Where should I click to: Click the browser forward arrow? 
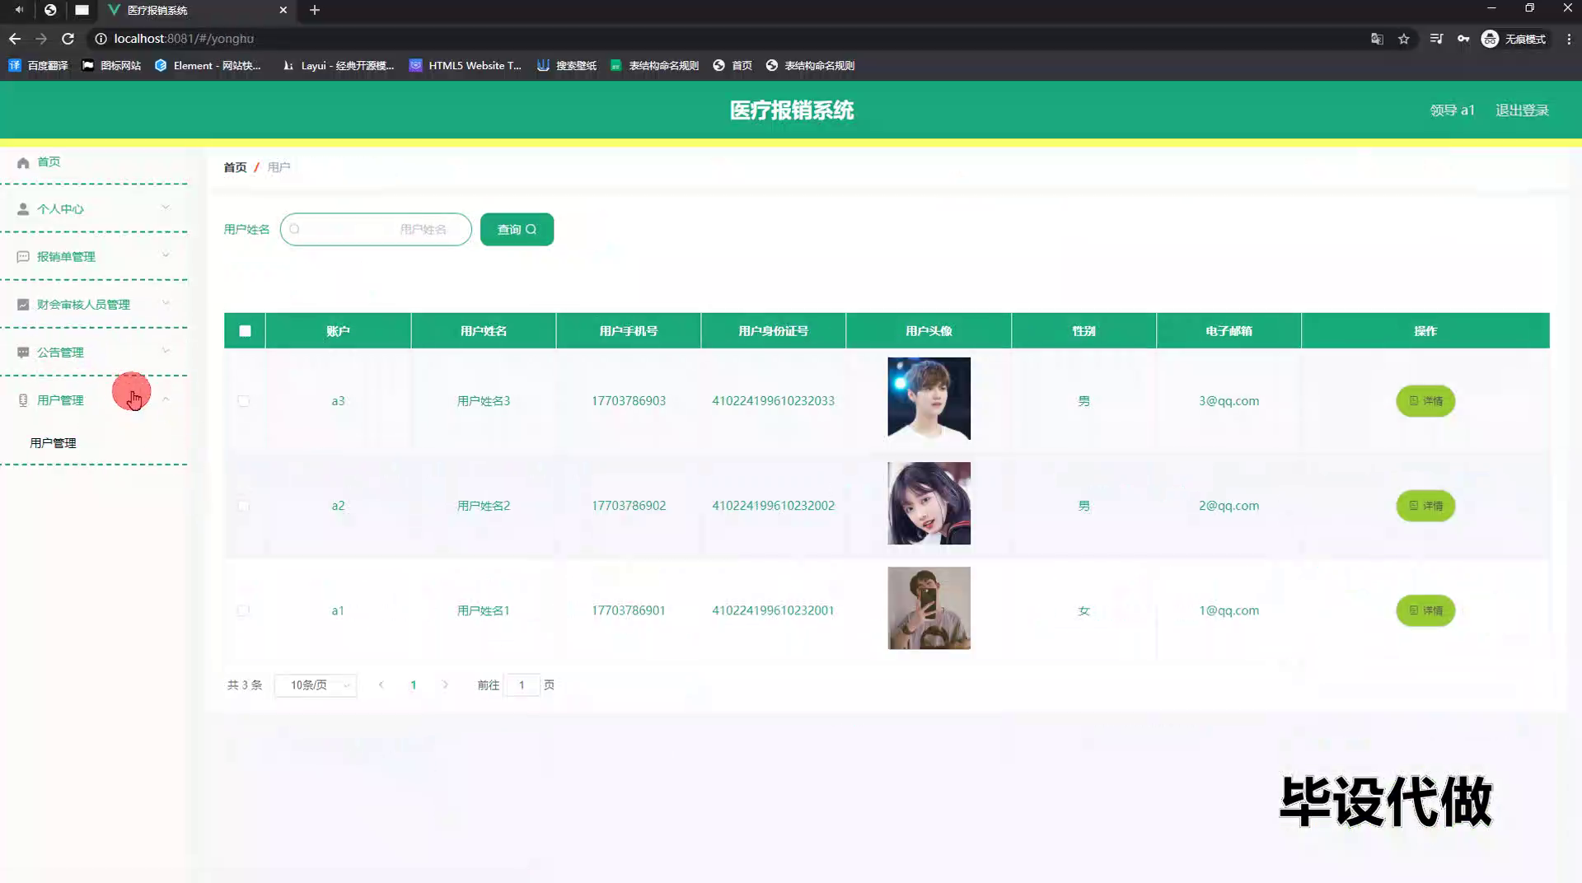point(41,39)
